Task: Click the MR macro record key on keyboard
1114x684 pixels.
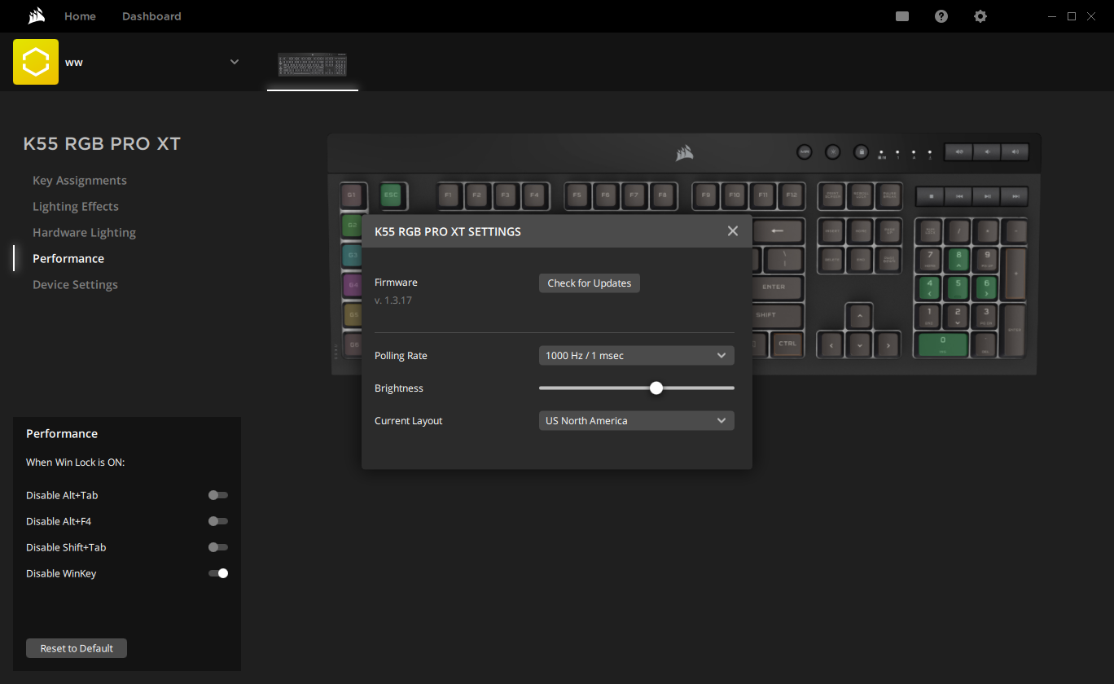Action: (x=805, y=151)
